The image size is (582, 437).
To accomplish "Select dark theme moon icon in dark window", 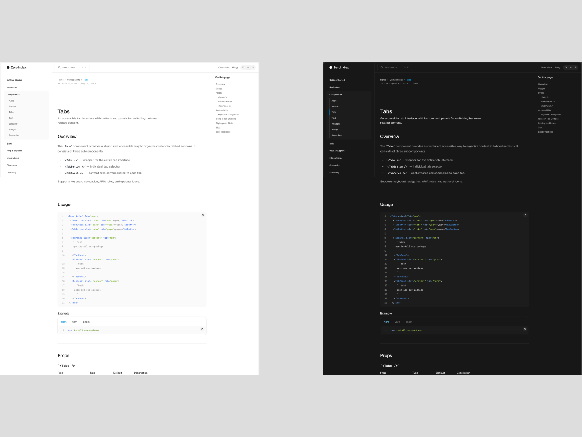I will (x=576, y=67).
